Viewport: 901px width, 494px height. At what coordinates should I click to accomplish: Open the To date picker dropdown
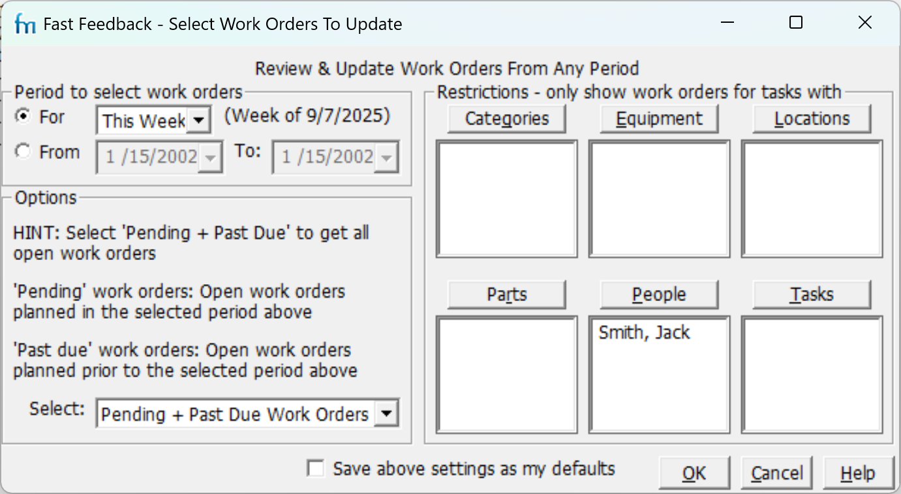tap(386, 157)
